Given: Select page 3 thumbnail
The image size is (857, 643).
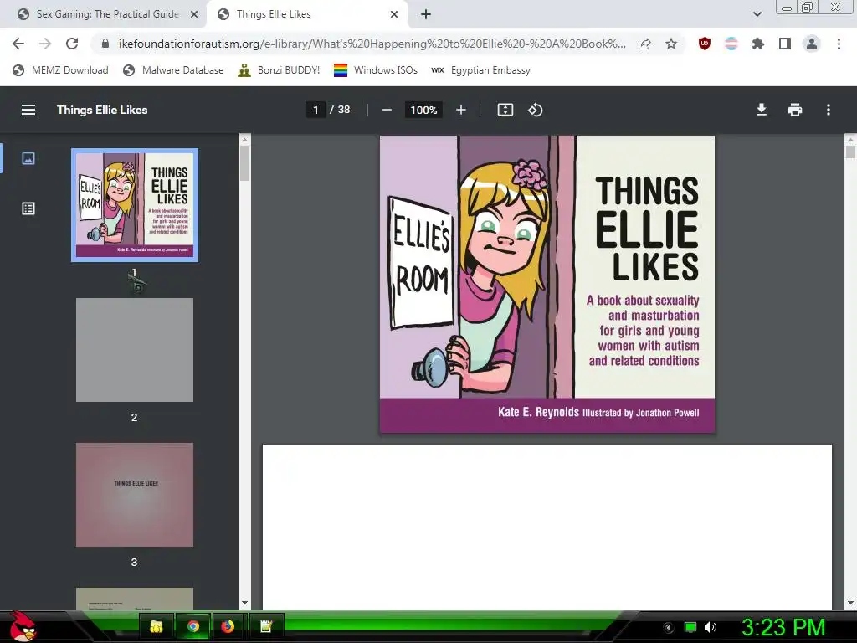Looking at the screenshot, I should pyautogui.click(x=135, y=495).
